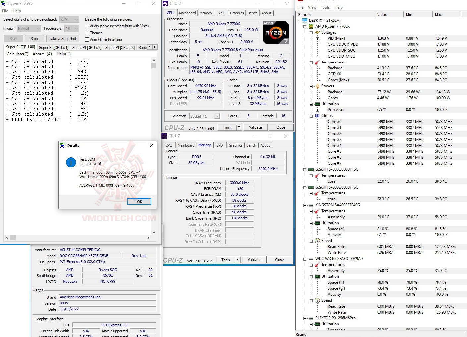Enable Audio service disable checkbox
The image size is (467, 337).
(x=87, y=26)
